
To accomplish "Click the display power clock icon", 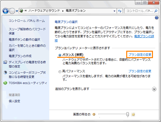I will click(5, 62).
